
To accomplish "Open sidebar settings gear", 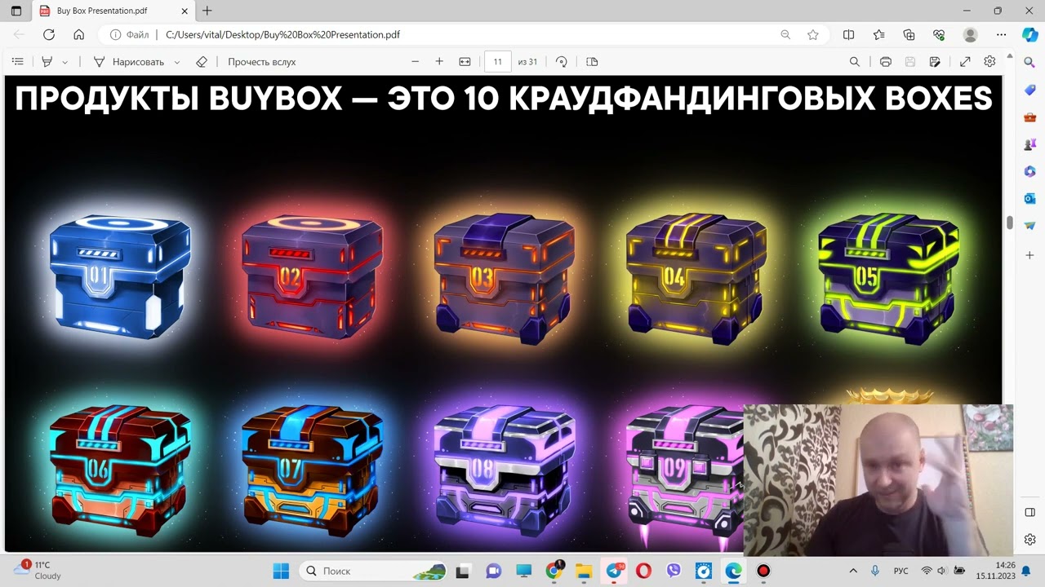I will click(1030, 540).
